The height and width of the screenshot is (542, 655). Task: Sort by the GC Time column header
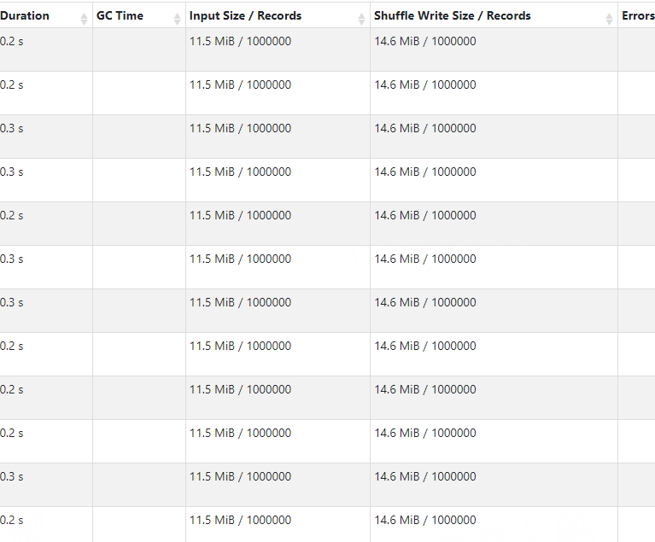[120, 16]
